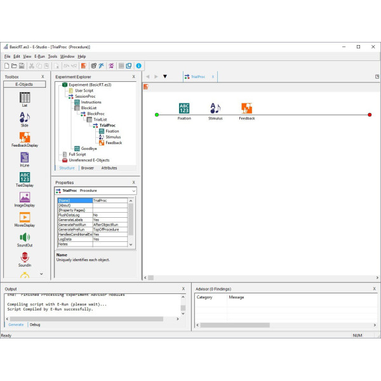The height and width of the screenshot is (381, 381).
Task: Click Feedback object on procedure timeline
Action: pyautogui.click(x=247, y=111)
